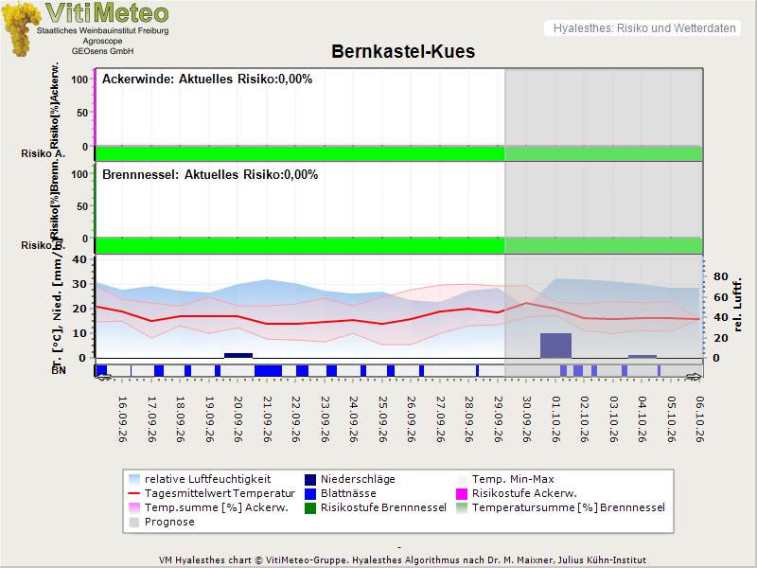The height and width of the screenshot is (568, 757).
Task: Open Hyalesthes: Risiko und Wetterdaten selector
Action: click(x=643, y=28)
